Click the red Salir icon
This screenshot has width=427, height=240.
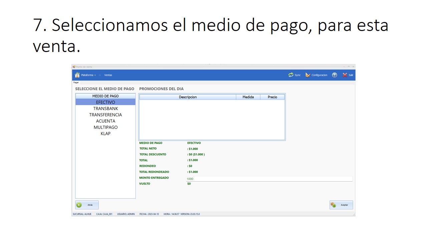click(x=345, y=75)
